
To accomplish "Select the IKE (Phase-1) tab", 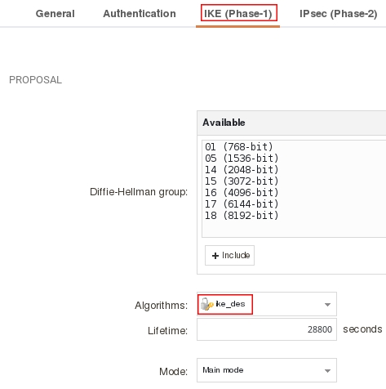I will coord(238,14).
